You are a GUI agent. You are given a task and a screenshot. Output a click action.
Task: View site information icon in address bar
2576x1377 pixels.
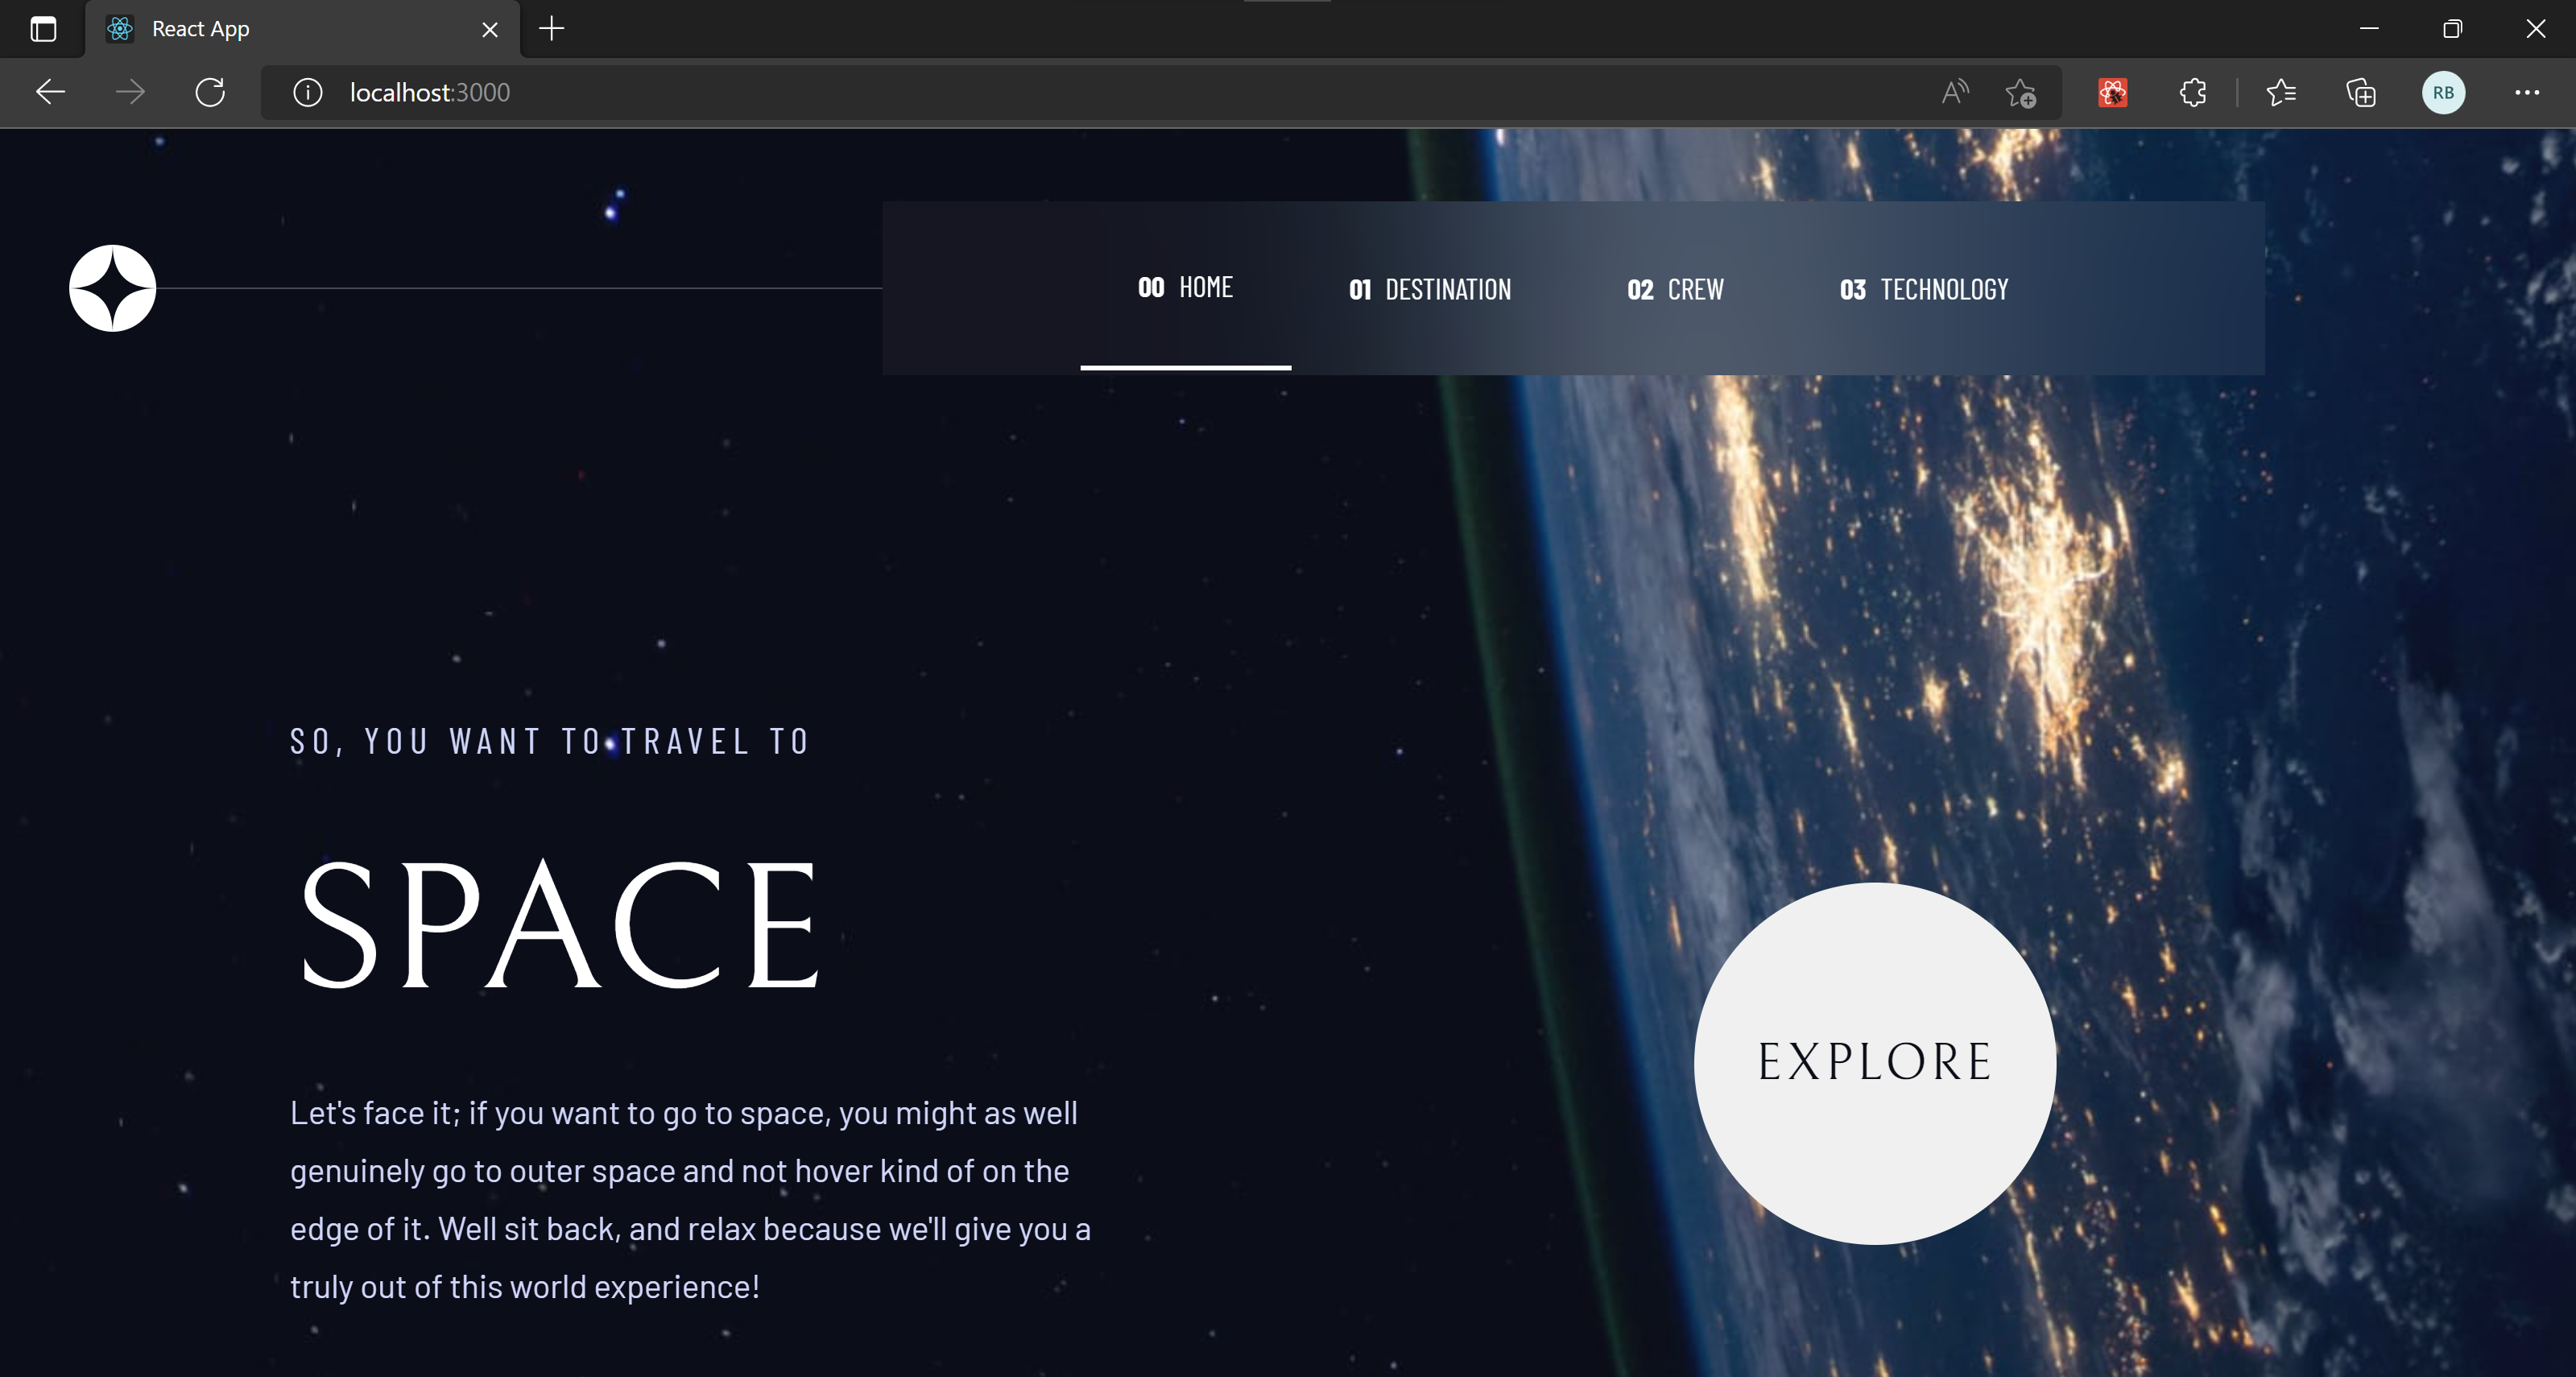tap(307, 92)
